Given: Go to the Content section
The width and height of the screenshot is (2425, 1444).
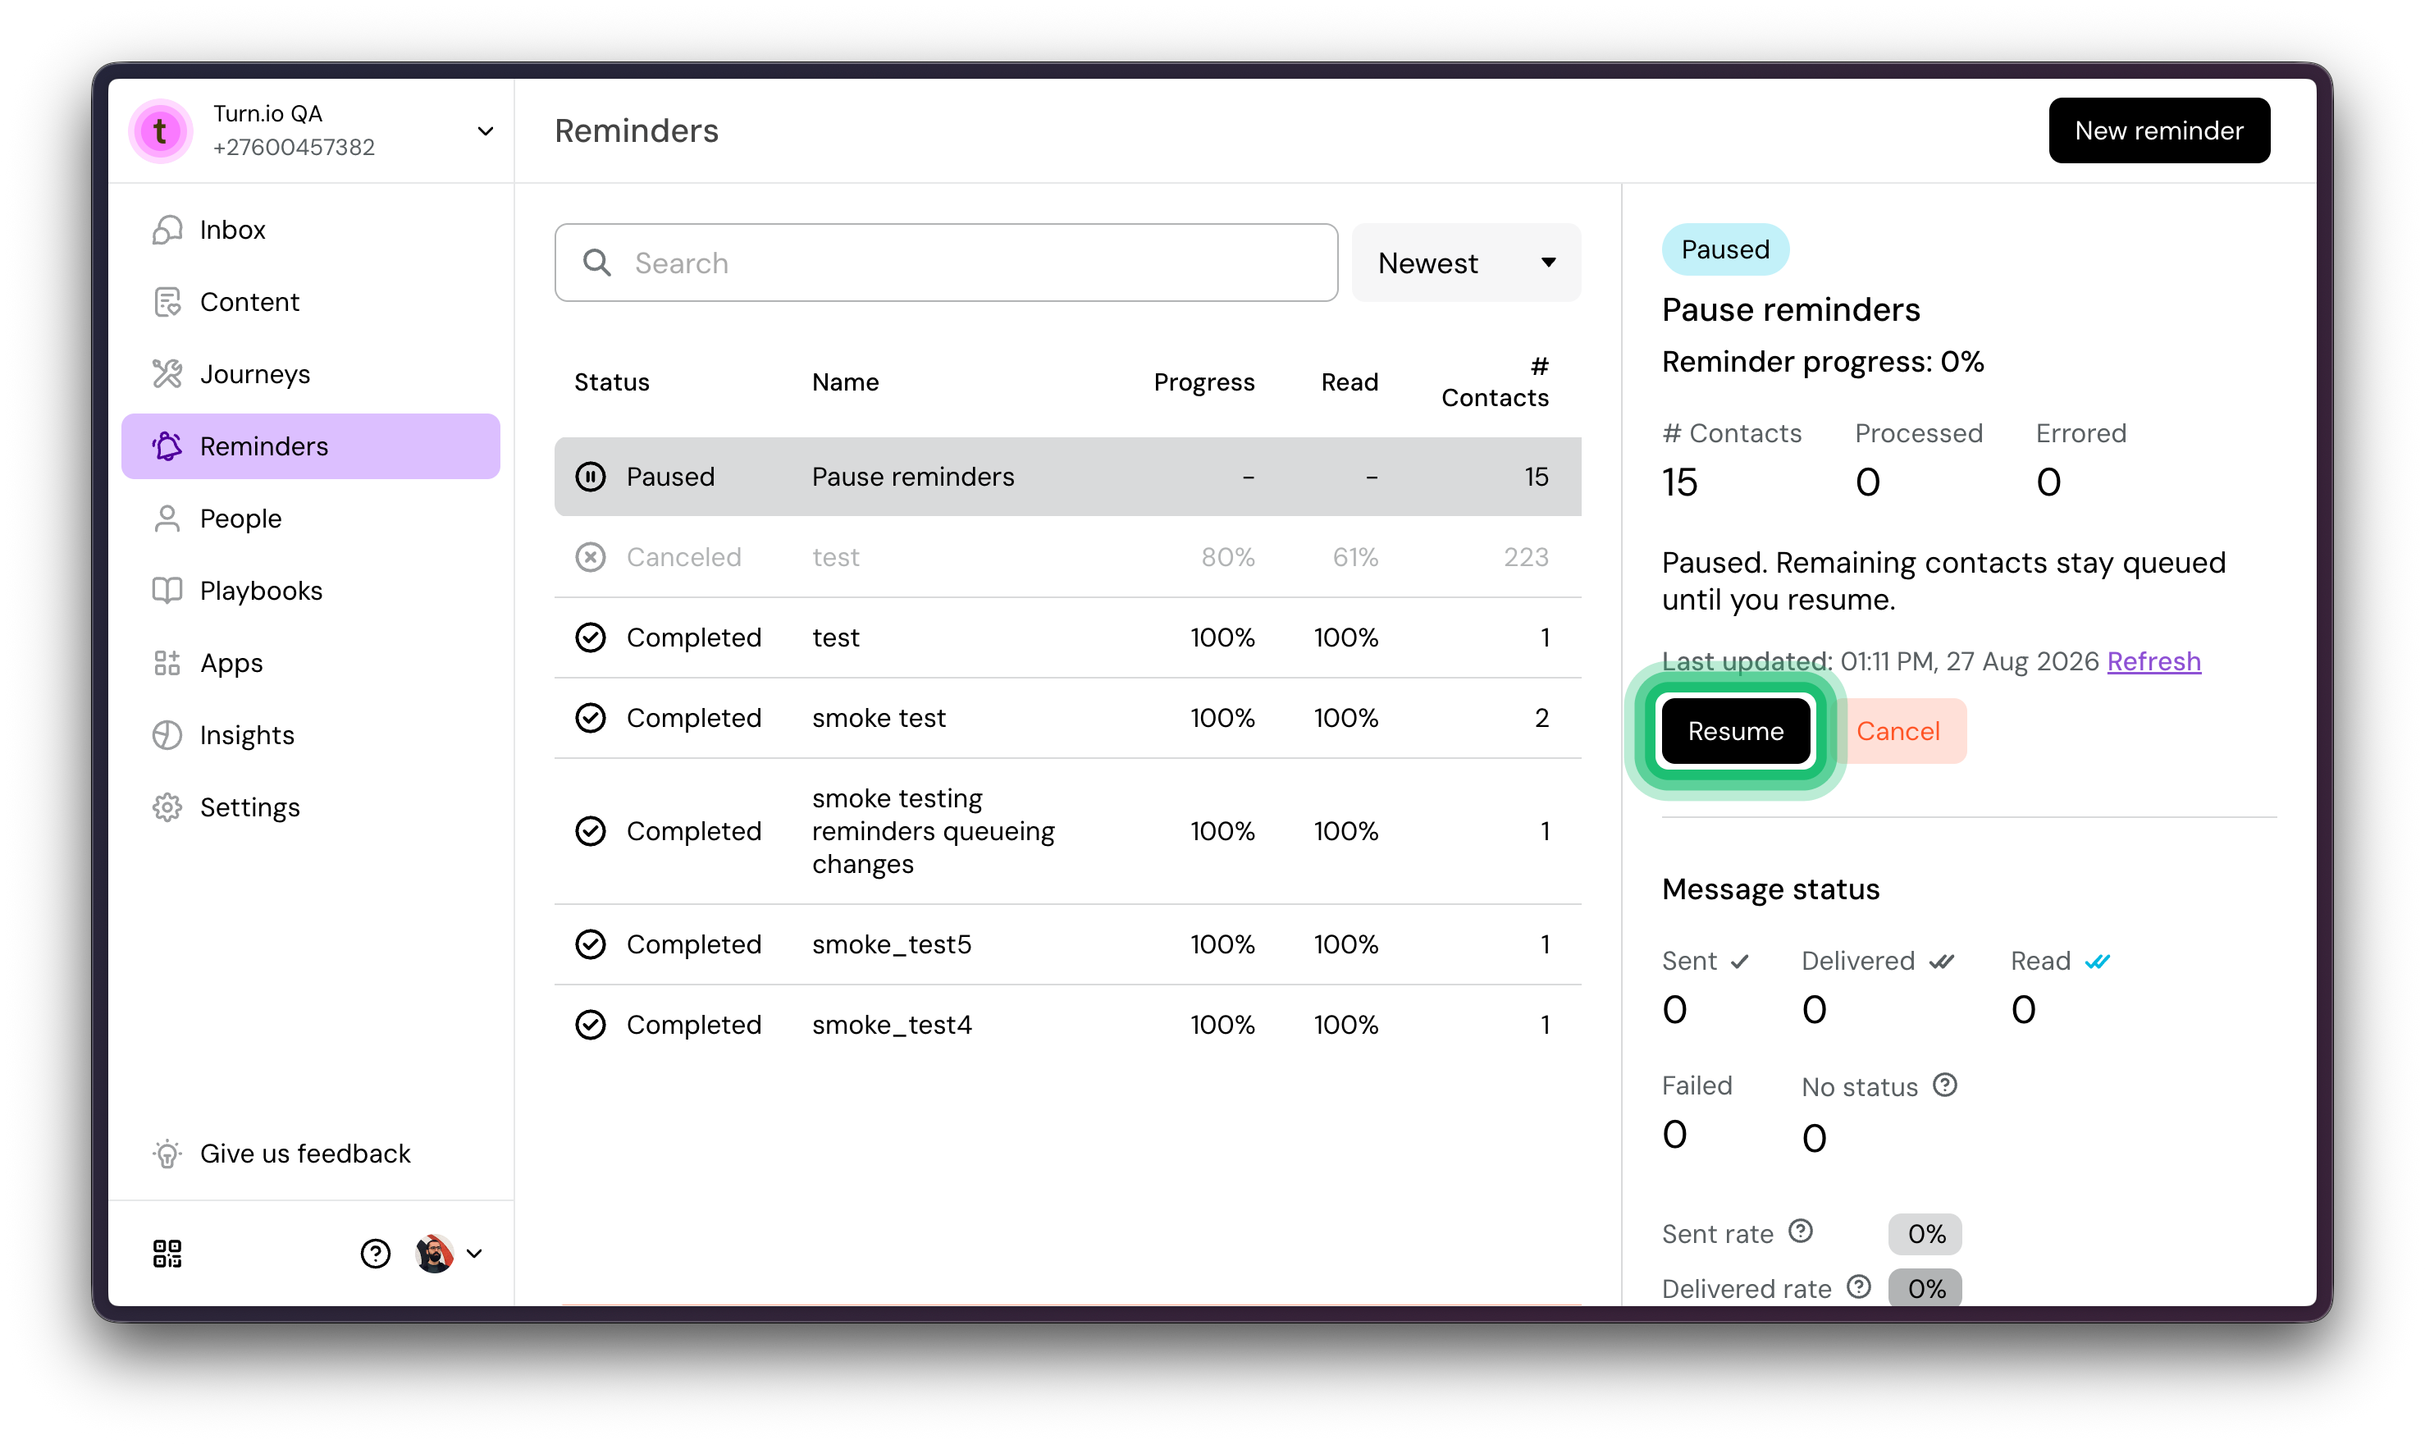Looking at the screenshot, I should [310, 302].
